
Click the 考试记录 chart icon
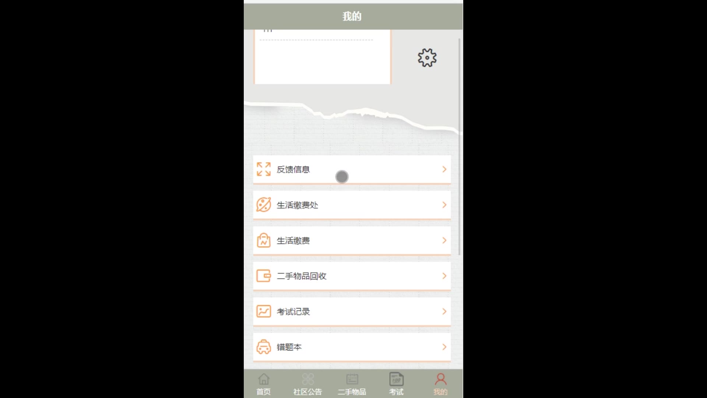(264, 311)
